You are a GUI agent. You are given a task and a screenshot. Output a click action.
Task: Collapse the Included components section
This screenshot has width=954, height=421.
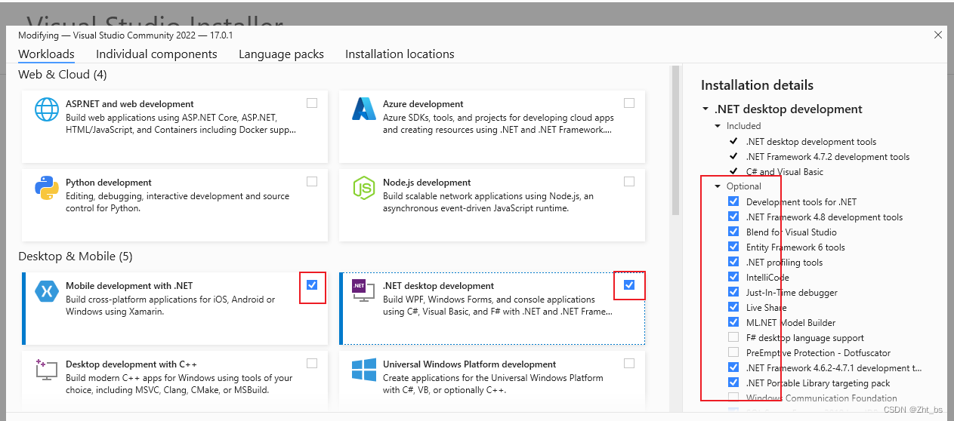[x=718, y=126]
